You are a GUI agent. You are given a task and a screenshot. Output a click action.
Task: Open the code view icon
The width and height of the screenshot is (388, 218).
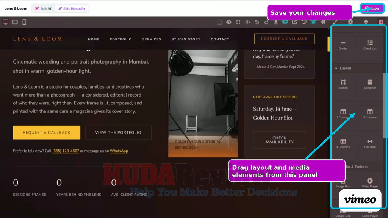point(247,22)
